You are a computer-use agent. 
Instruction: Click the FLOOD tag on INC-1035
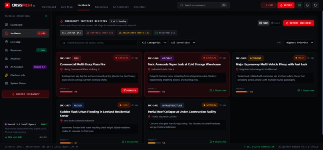78,105
